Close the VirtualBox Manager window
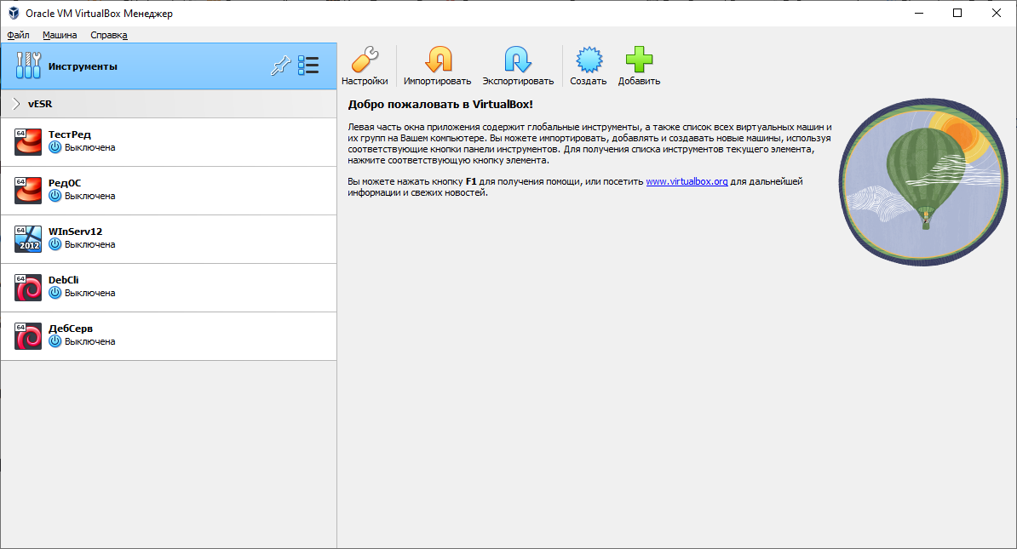 pyautogui.click(x=997, y=13)
